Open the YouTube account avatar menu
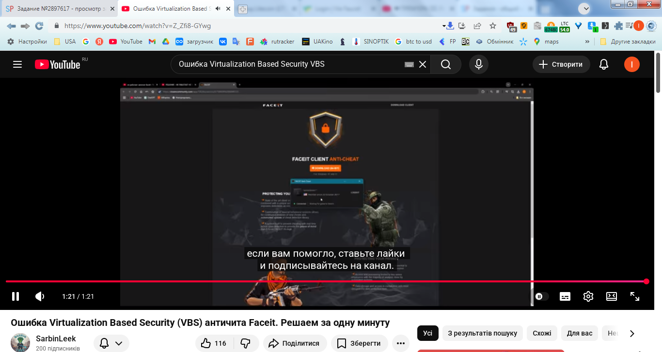 click(631, 64)
